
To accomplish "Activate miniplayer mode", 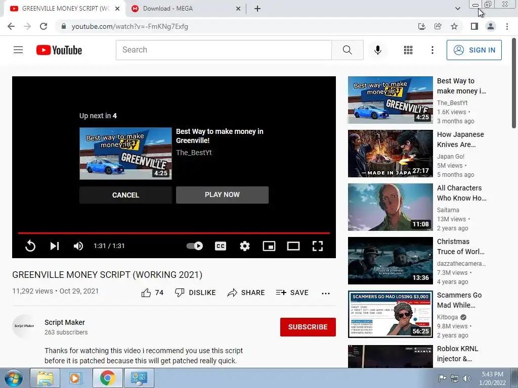I will click(269, 246).
